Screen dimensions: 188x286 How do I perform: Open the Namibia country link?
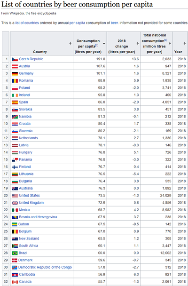coord(25,116)
